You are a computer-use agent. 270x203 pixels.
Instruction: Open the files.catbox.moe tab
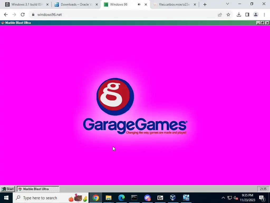coord(174,4)
